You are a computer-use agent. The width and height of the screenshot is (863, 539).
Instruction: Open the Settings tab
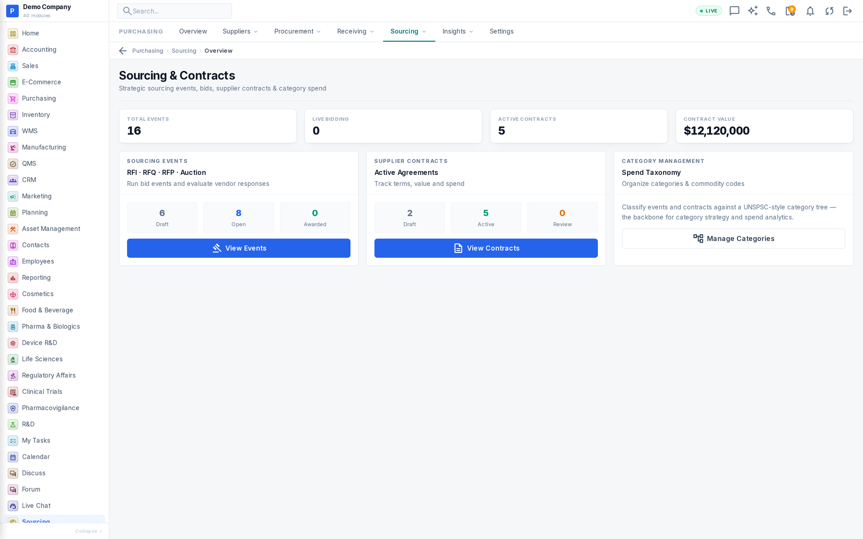coord(501,32)
